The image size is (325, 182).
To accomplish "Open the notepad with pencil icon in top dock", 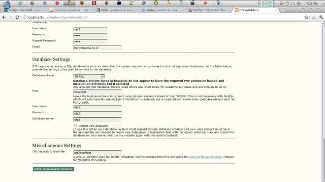I will 131,3.
